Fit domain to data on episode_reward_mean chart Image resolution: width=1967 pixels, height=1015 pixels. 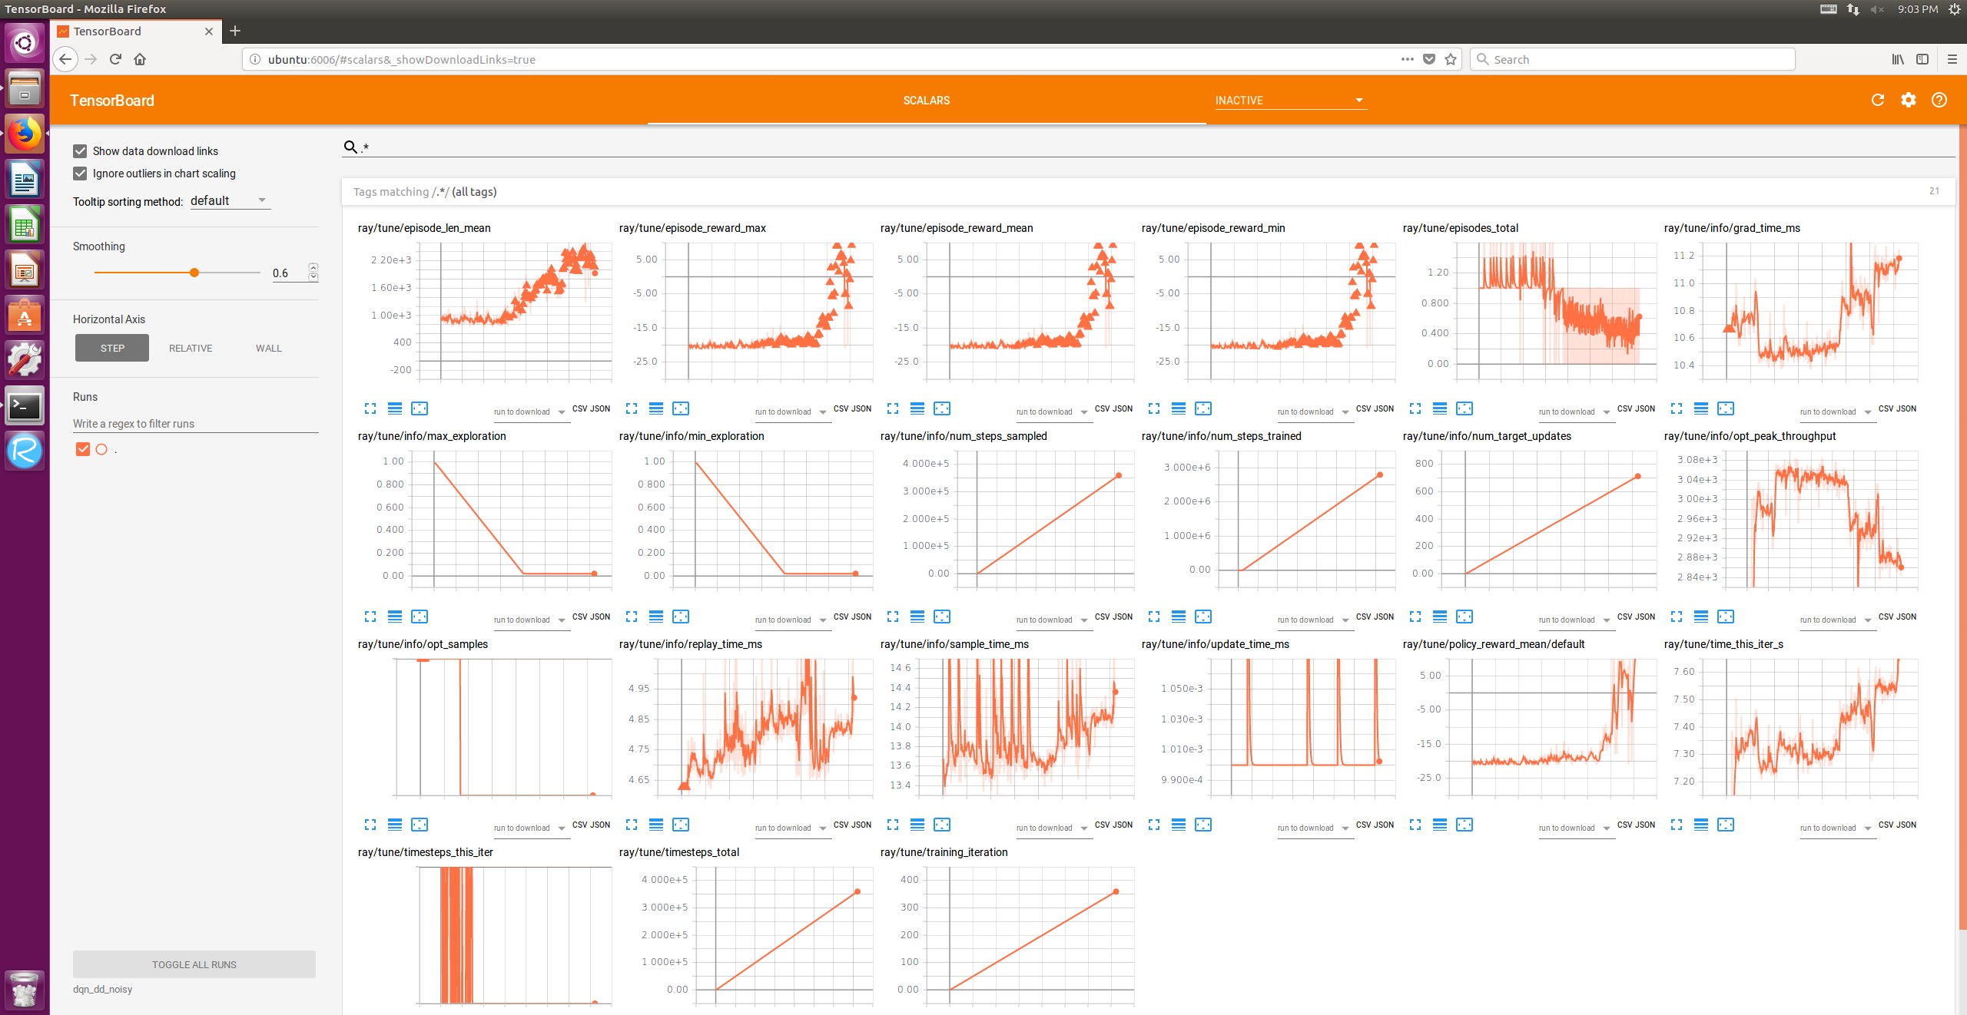943,408
